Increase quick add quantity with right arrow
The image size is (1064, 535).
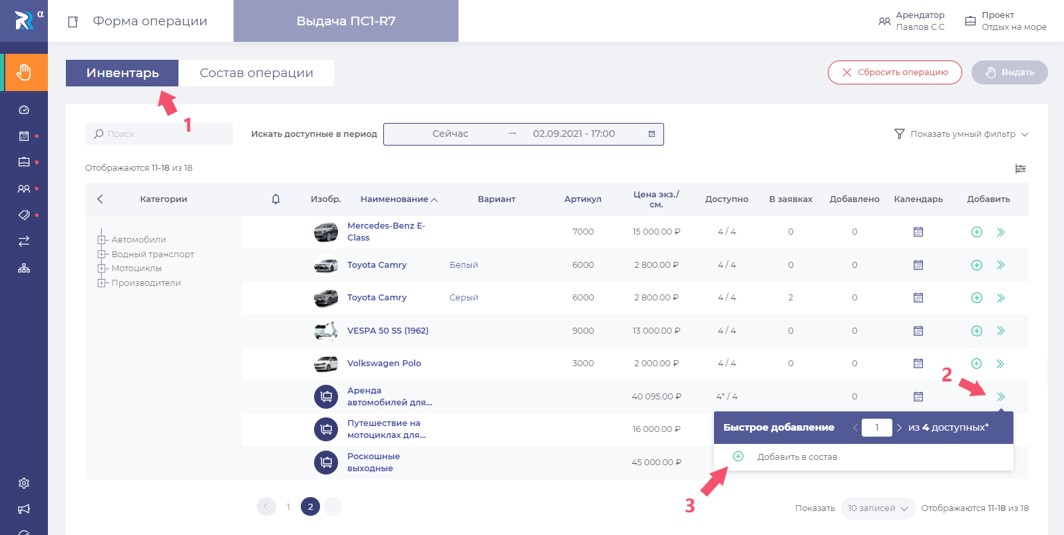(x=899, y=428)
